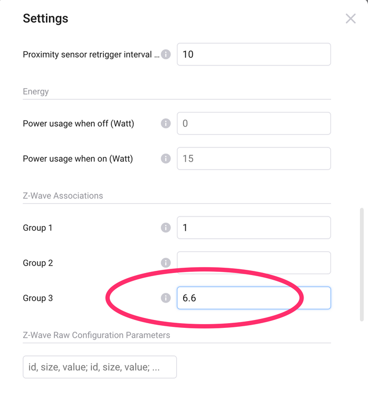Image resolution: width=368 pixels, height=396 pixels.
Task: Open Group 2 association info icon
Action: point(166,262)
